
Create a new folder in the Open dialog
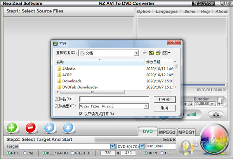click(x=158, y=53)
